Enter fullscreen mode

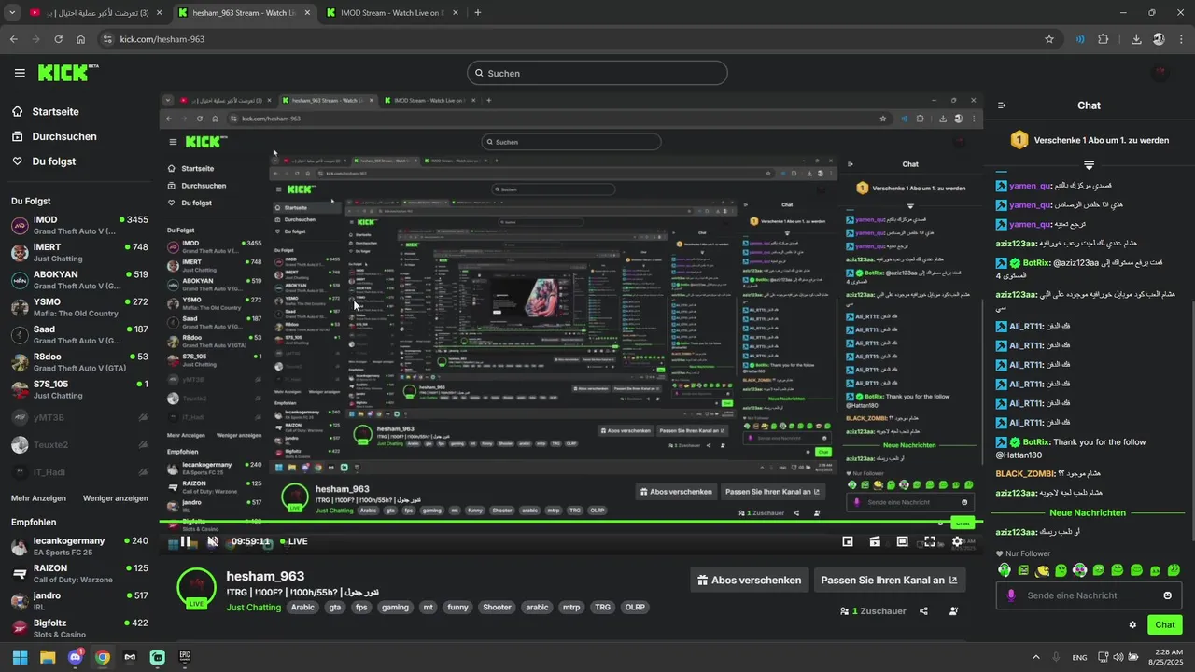click(930, 541)
